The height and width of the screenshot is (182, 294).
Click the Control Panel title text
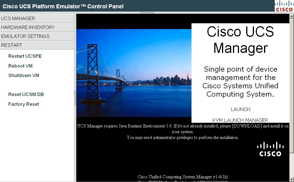[63, 6]
